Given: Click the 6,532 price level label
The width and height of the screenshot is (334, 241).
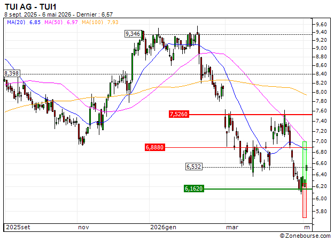Looking at the screenshot, I should click(193, 167).
